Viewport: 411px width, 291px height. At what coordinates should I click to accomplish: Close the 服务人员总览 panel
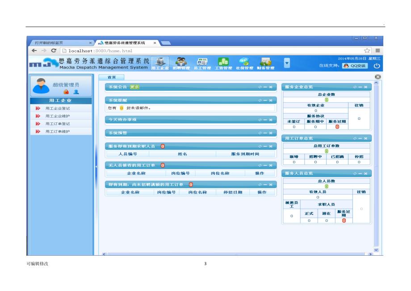click(x=365, y=173)
